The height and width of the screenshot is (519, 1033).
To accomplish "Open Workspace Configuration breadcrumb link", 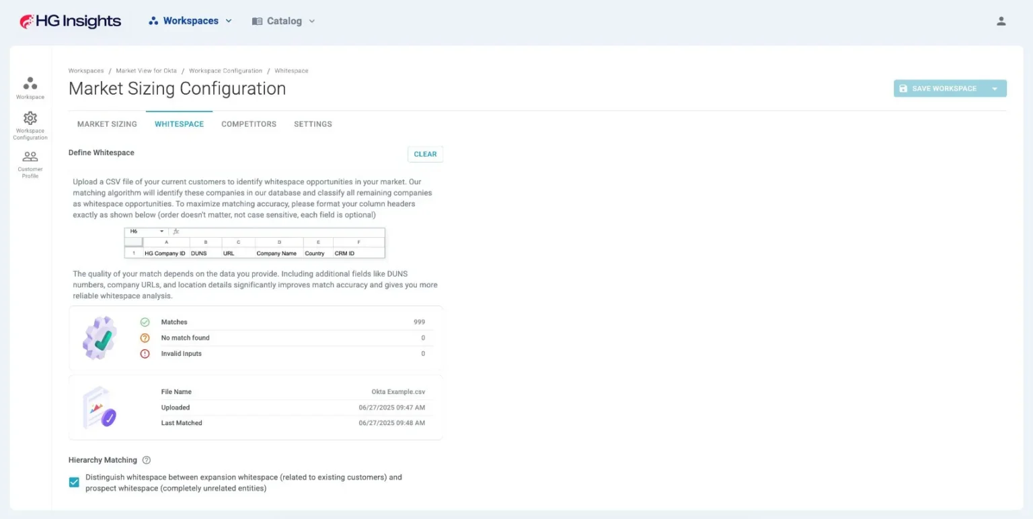I will [225, 70].
